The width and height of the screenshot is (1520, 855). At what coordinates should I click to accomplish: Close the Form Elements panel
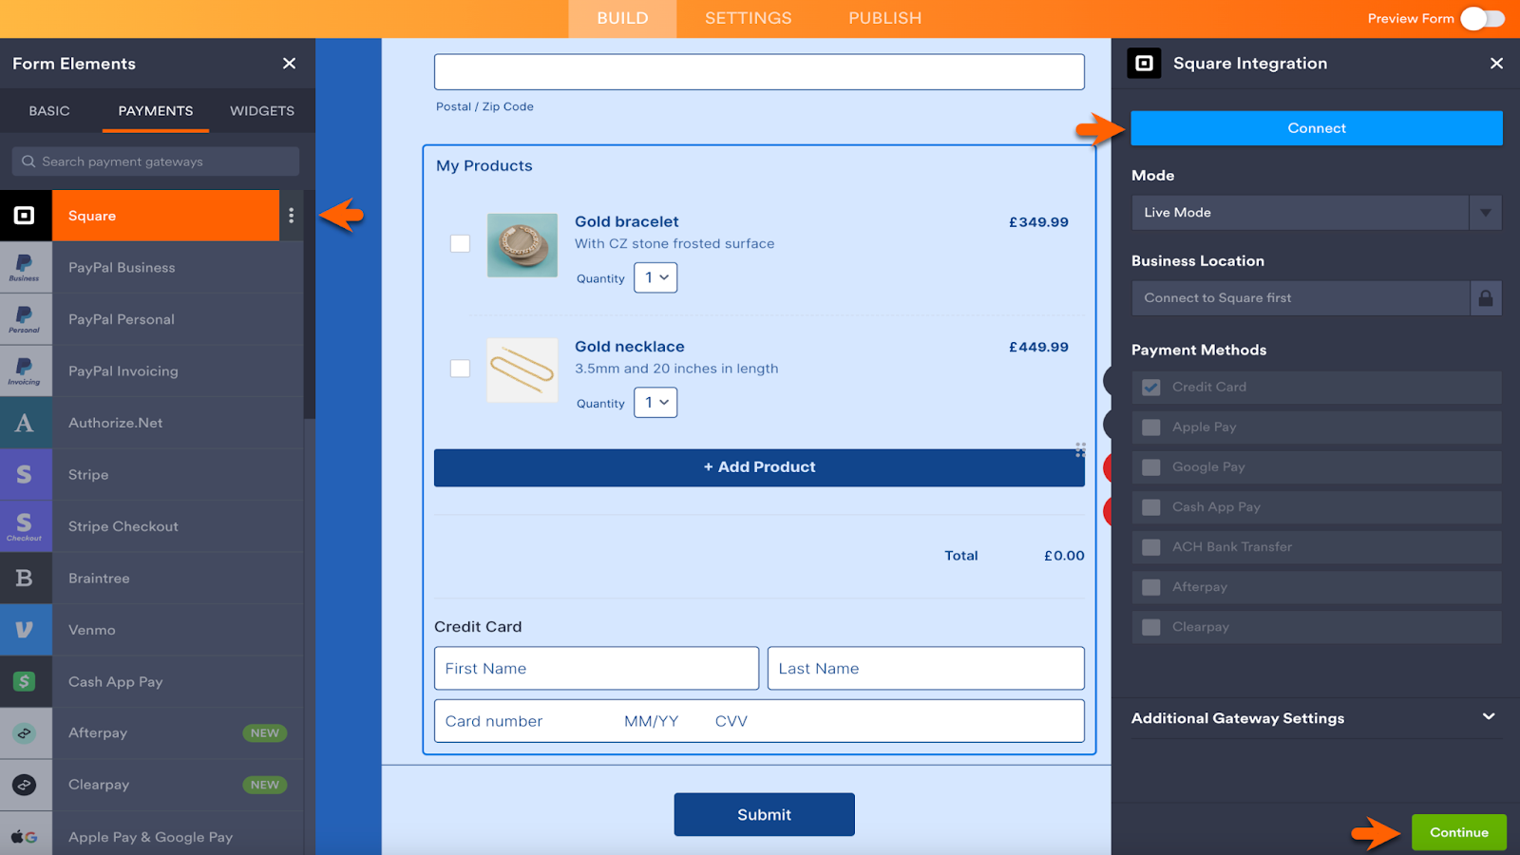coord(290,64)
